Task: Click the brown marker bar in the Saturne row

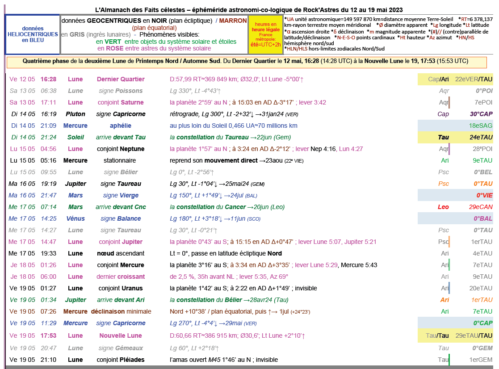Action: (x=449, y=103)
